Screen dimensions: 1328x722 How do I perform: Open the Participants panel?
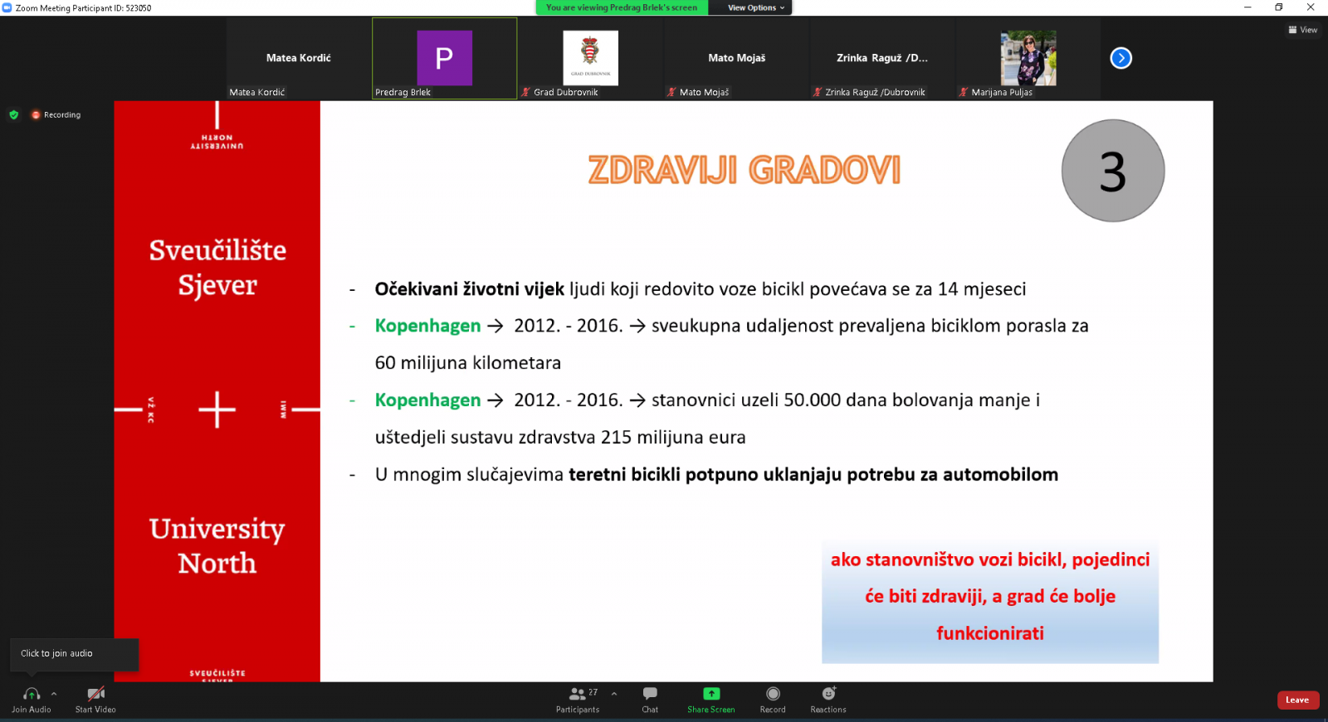point(578,700)
